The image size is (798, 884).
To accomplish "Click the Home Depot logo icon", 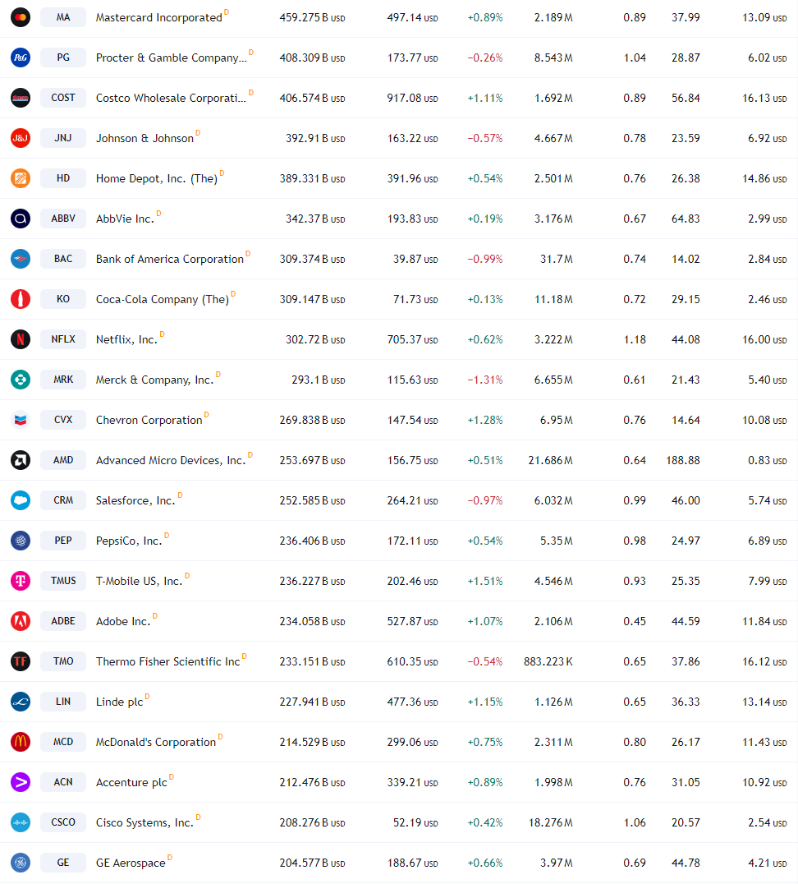I will 21,179.
